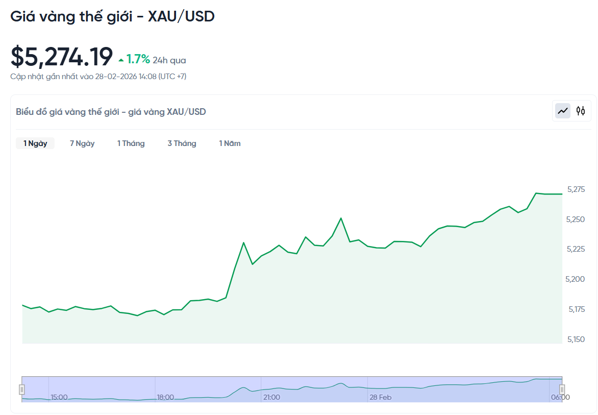Select the line chart view icon

pos(562,110)
